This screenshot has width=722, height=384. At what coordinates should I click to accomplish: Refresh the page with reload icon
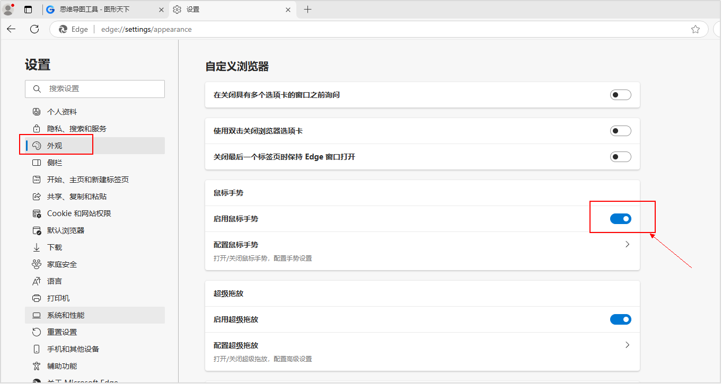click(x=34, y=29)
